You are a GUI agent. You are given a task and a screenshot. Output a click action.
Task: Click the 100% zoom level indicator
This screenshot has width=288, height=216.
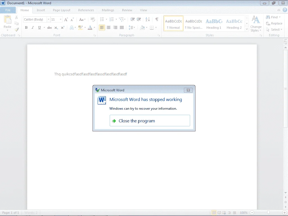[244, 213]
